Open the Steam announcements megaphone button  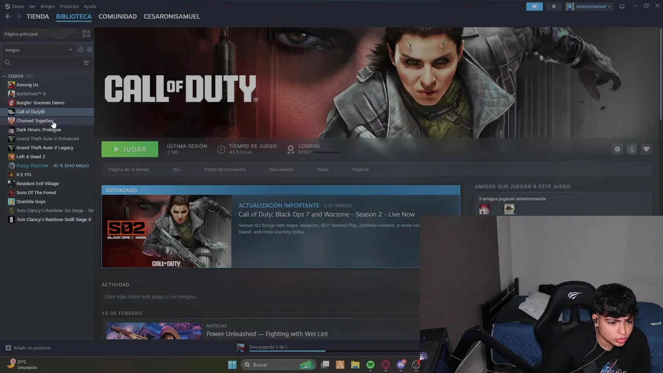[535, 6]
